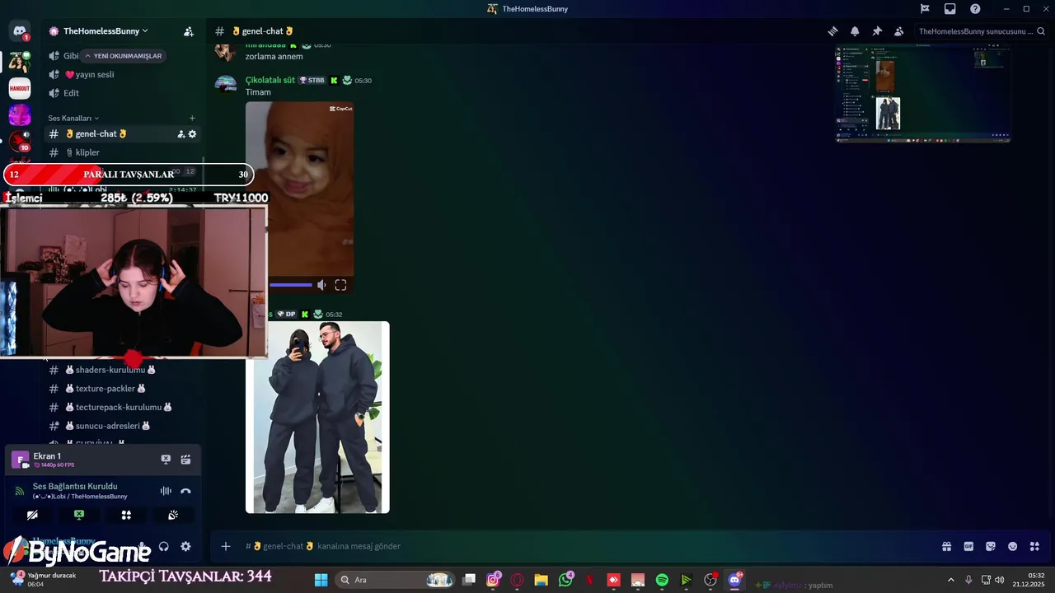Open Discord direct messages home icon
The width and height of the screenshot is (1055, 593).
click(x=20, y=31)
